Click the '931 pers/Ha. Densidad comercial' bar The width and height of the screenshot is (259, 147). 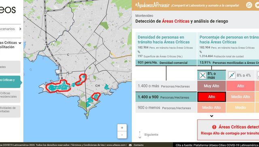[166, 63]
